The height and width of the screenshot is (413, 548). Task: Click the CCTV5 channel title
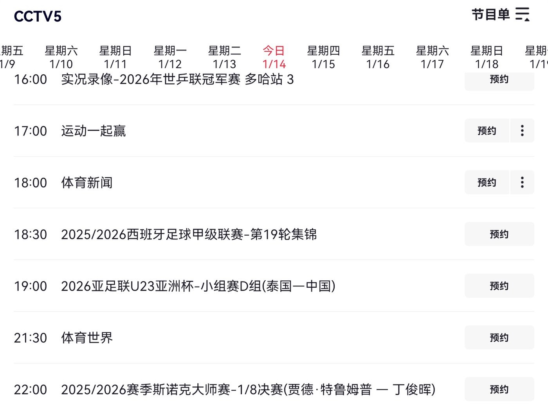tap(38, 16)
